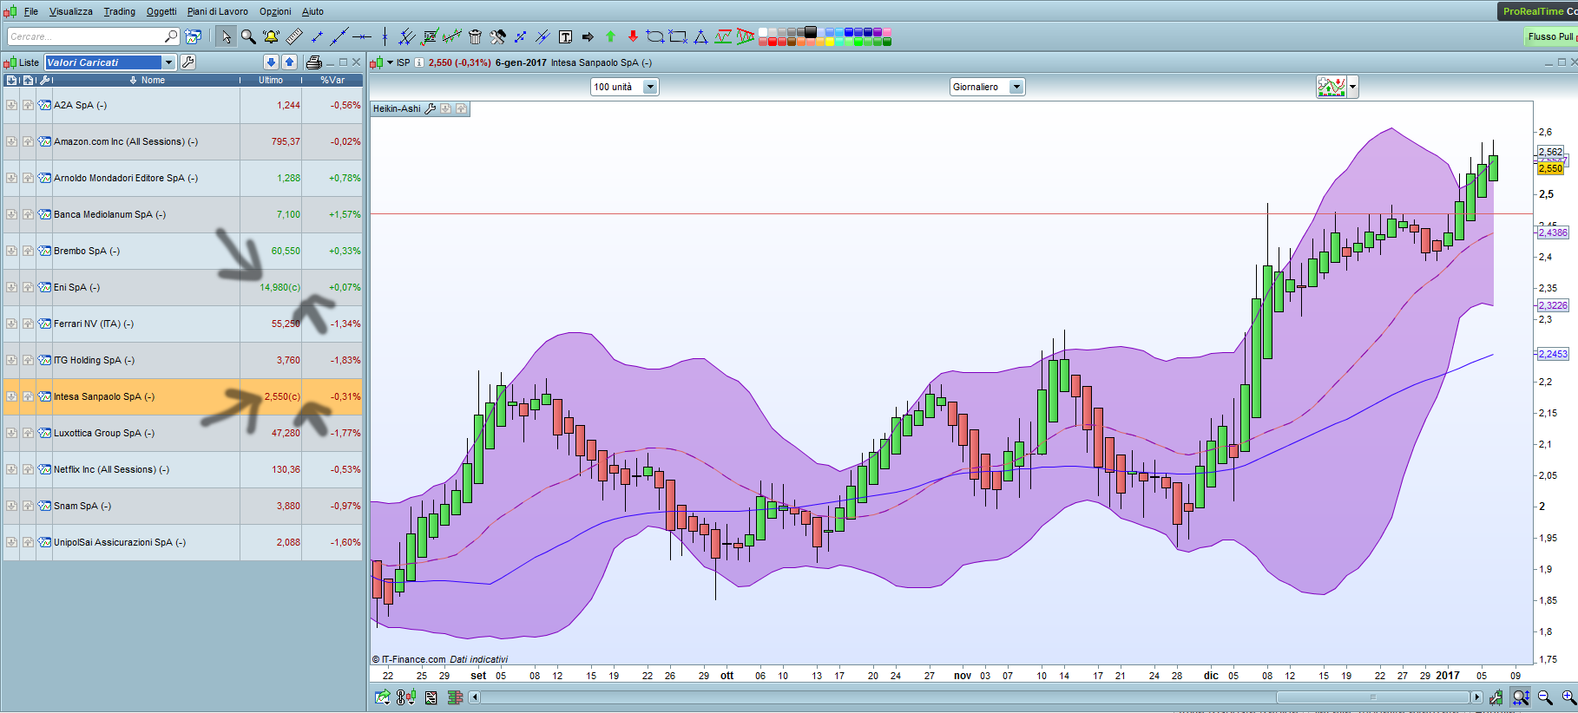The height and width of the screenshot is (713, 1578).
Task: Sort the list by %Var column header
Action: (332, 80)
